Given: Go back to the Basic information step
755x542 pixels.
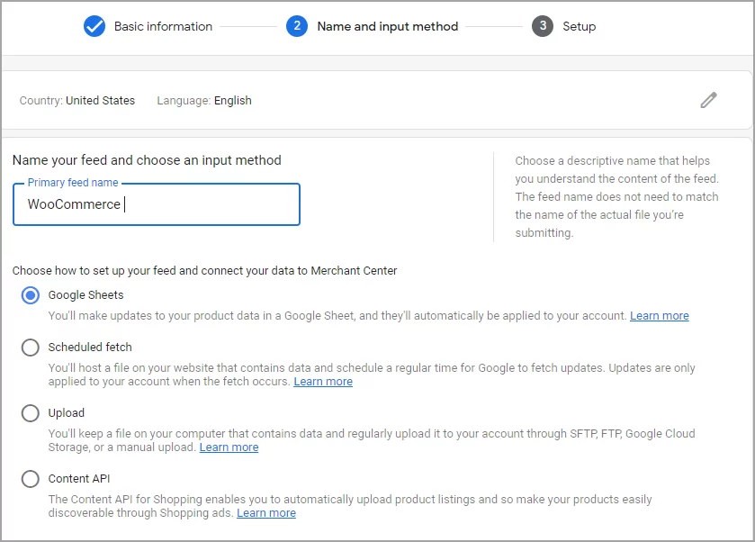Looking at the screenshot, I should 162,26.
